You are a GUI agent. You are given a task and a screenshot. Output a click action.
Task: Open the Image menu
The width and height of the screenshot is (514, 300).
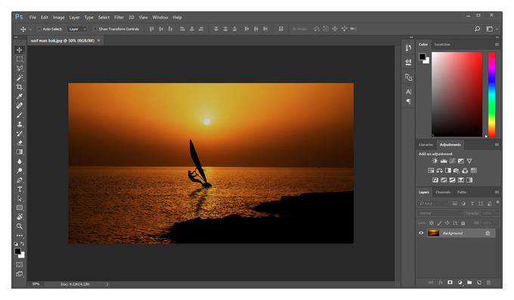click(x=59, y=17)
